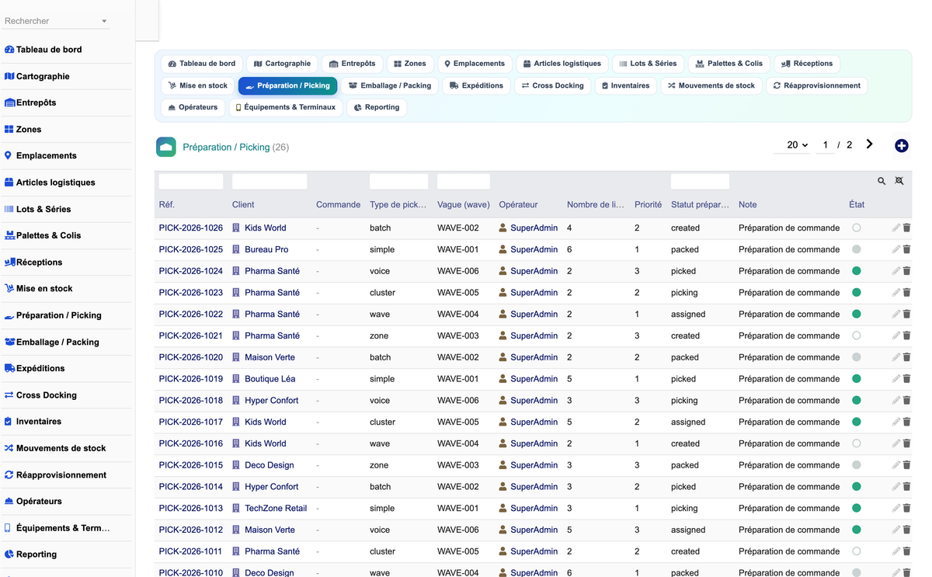Delete row PICK-2026-1013 with trash icon
Viewport: 932px width, 577px height.
pyautogui.click(x=906, y=509)
